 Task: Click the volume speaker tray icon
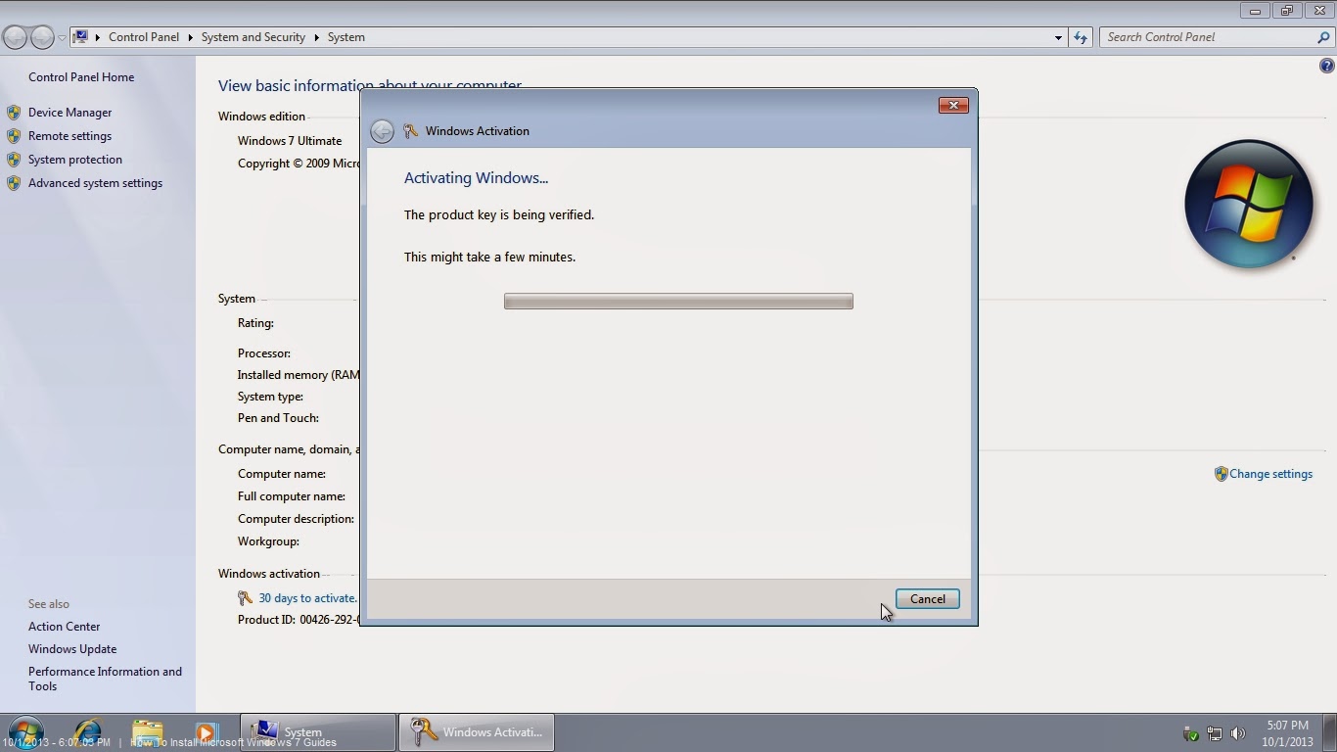(x=1238, y=733)
